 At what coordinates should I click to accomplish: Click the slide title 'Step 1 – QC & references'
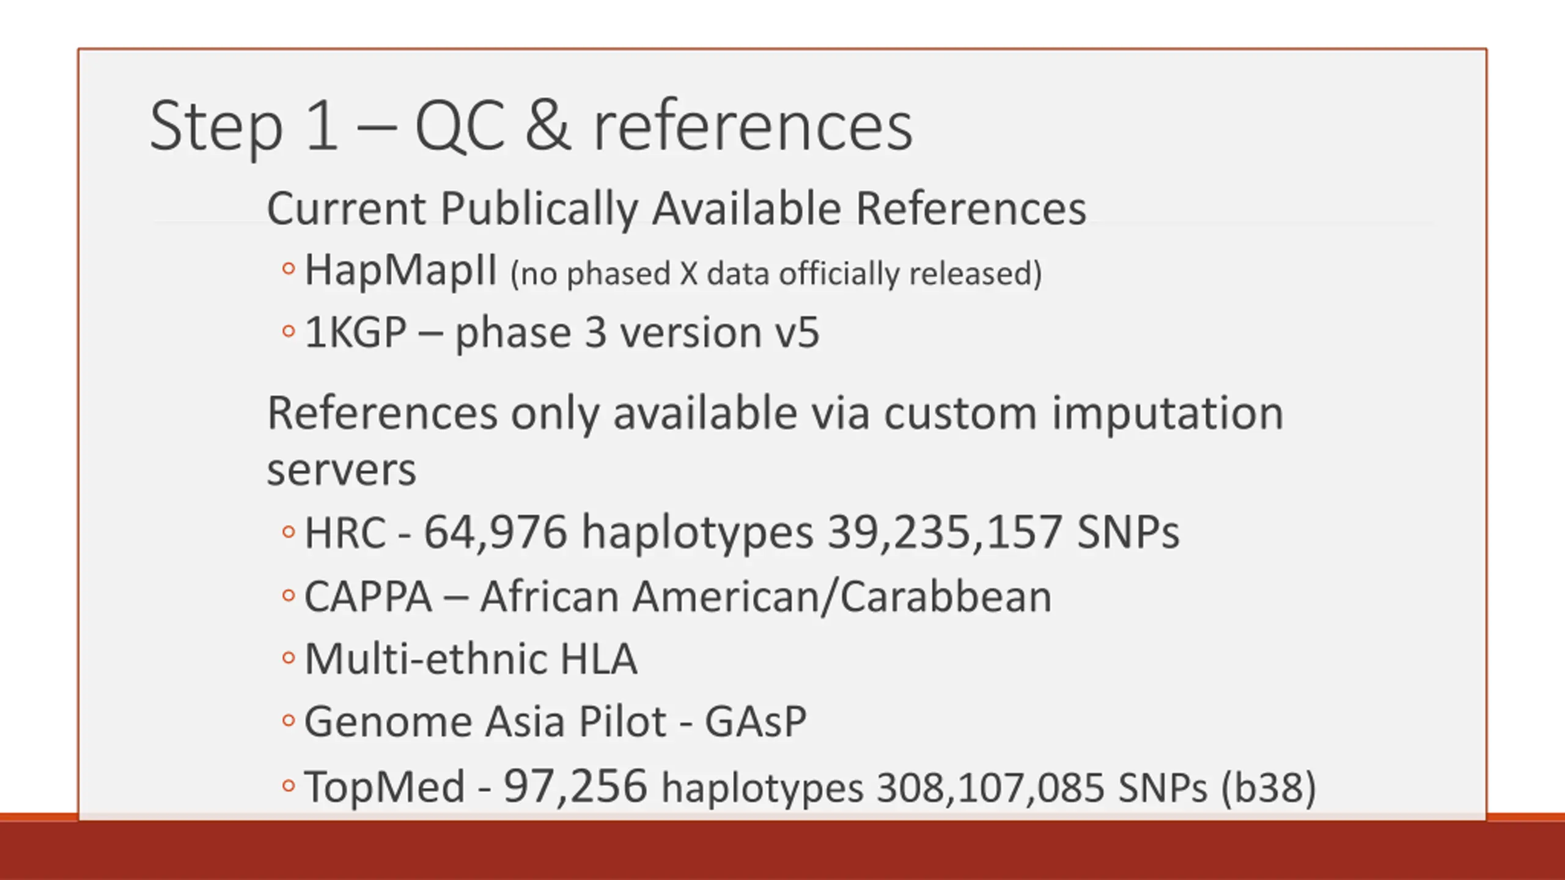[x=531, y=127]
